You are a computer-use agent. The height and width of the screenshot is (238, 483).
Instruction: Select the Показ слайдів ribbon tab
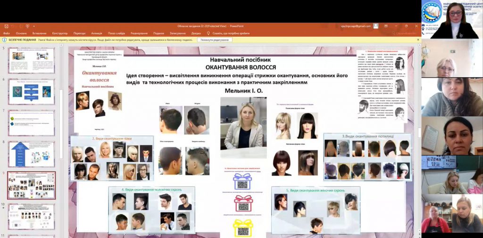[117, 33]
